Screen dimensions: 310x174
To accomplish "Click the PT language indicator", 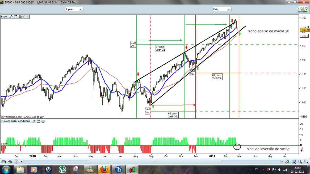I will [257, 169].
